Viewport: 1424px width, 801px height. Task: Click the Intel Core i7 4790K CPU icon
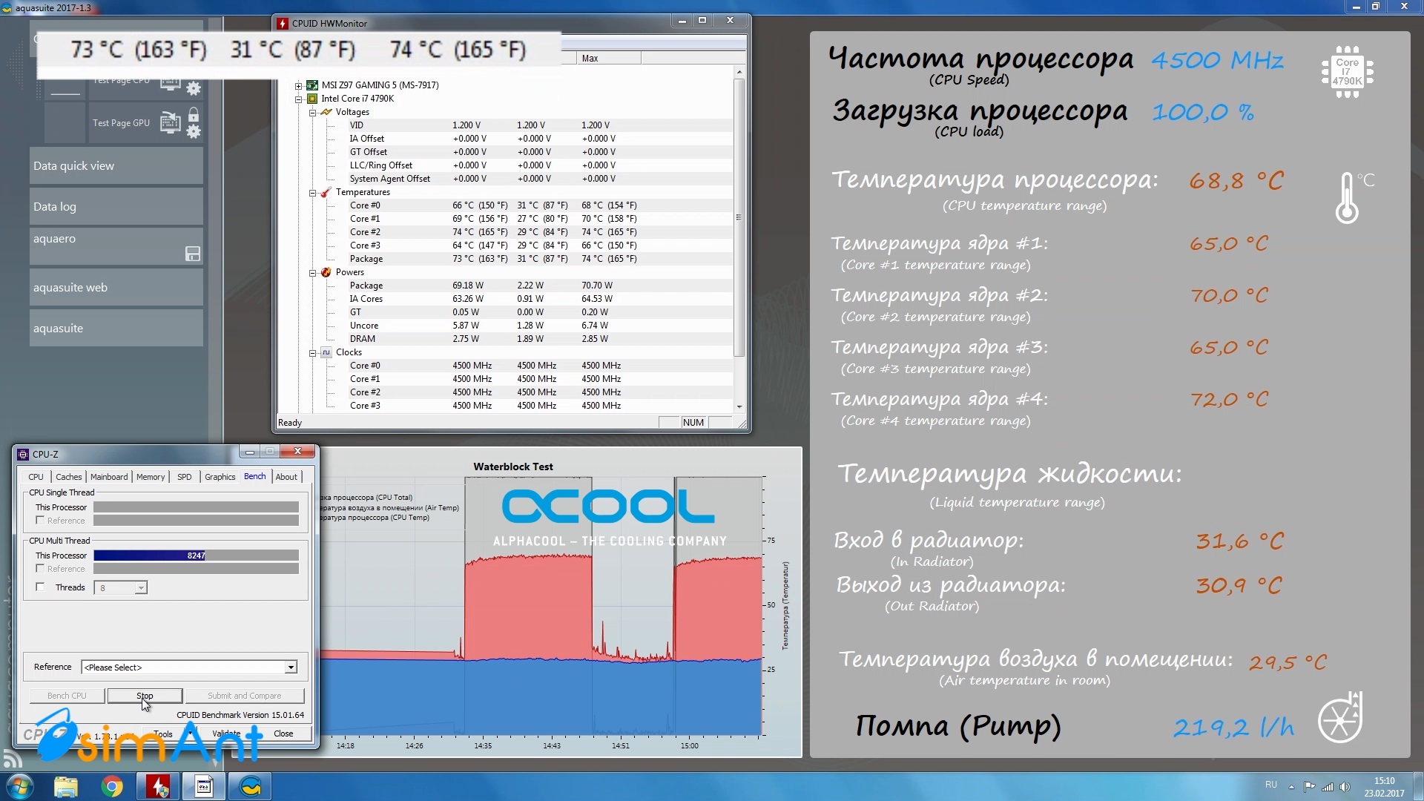pos(312,99)
